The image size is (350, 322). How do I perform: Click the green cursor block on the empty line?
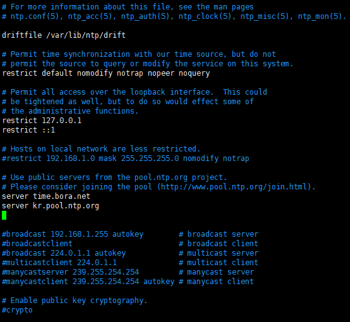(x=4, y=215)
